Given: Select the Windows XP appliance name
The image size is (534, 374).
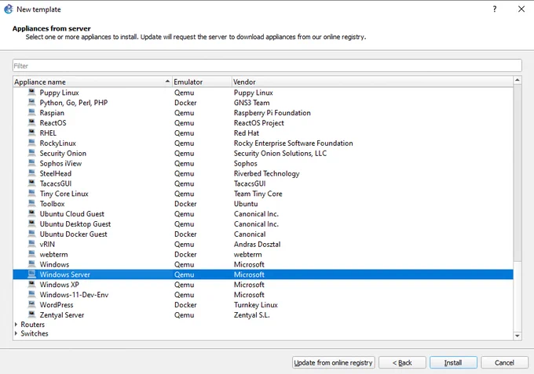Looking at the screenshot, I should pos(59,285).
